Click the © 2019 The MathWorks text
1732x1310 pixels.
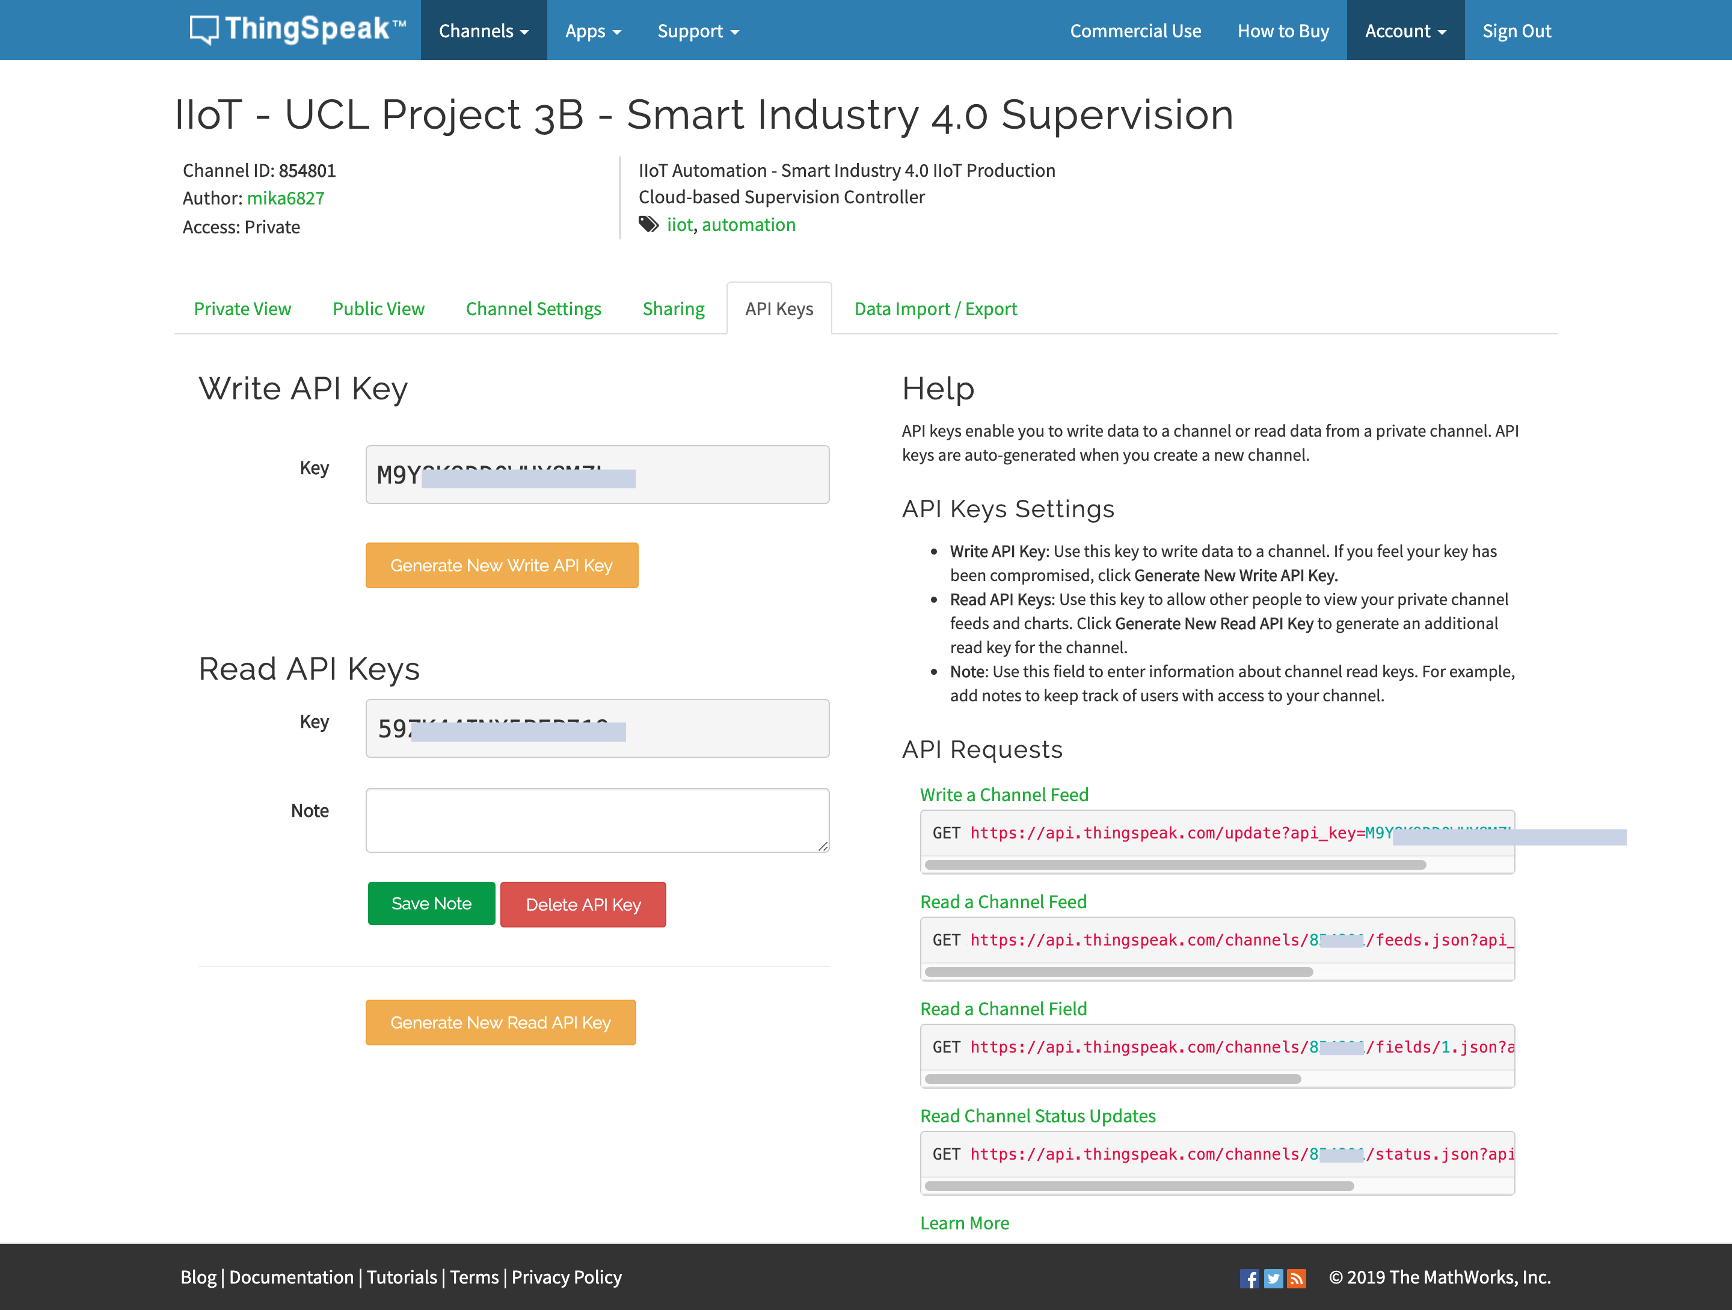click(1440, 1277)
